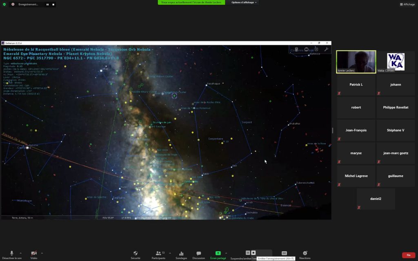Click the green encryption shield icon
The height and width of the screenshot is (261, 418).
tap(4, 4)
